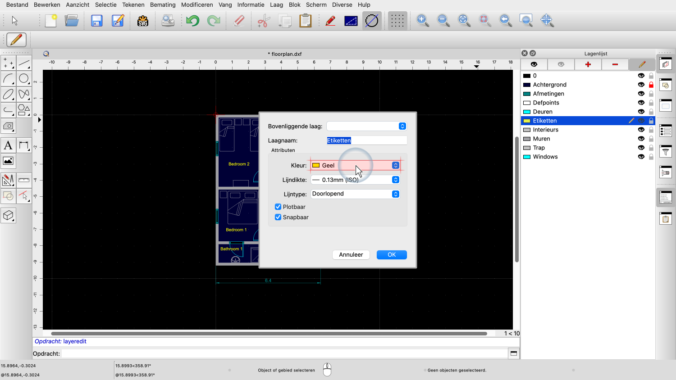676x380 pixels.
Task: Click the Annuleer button
Action: pos(351,255)
